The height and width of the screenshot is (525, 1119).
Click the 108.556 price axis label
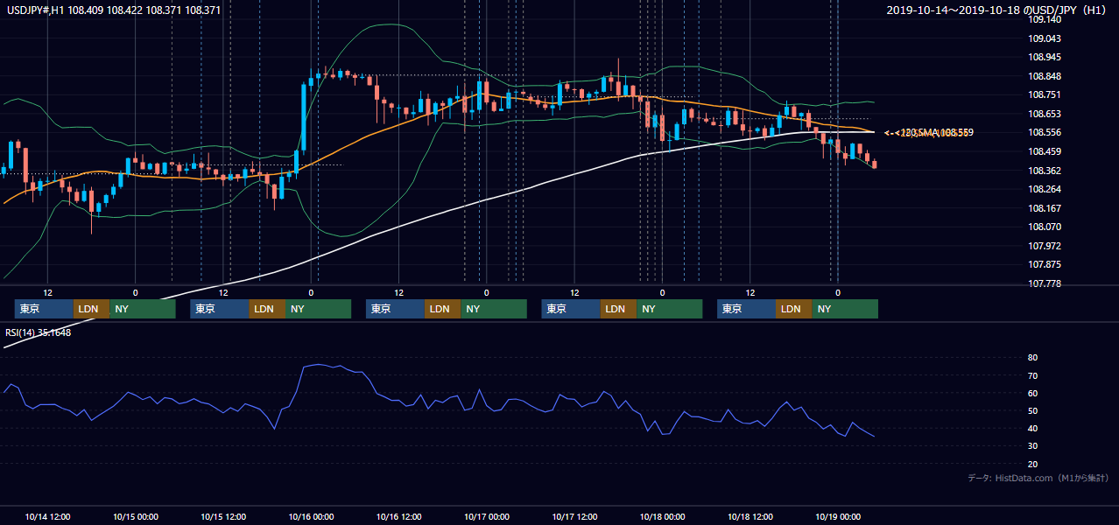pos(1044,133)
